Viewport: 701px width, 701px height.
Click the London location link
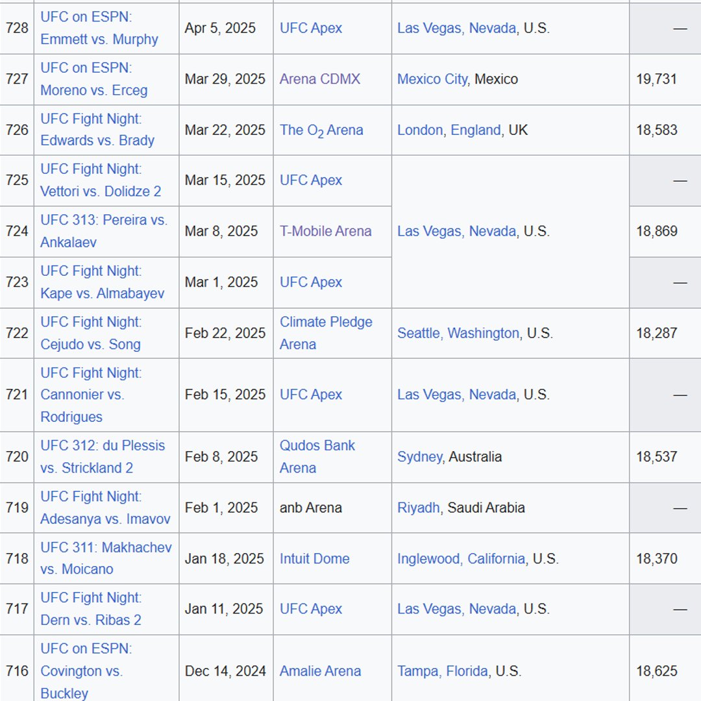(419, 130)
